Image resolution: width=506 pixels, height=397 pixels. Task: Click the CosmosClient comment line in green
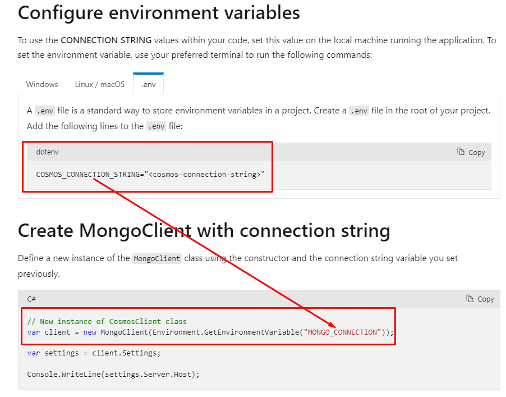click(107, 322)
